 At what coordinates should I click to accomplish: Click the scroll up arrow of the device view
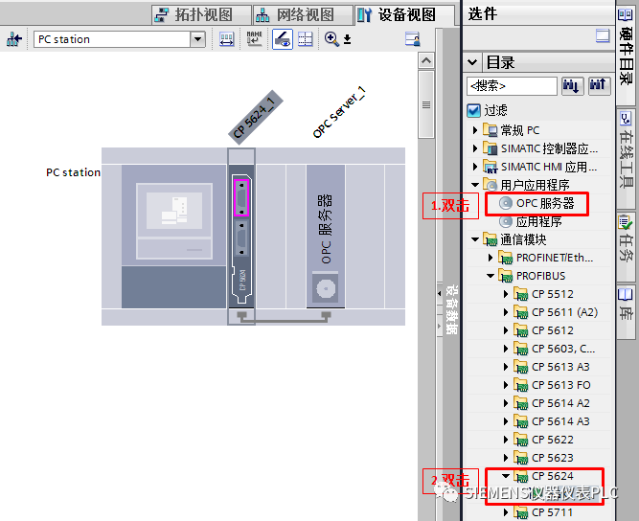pyautogui.click(x=426, y=61)
